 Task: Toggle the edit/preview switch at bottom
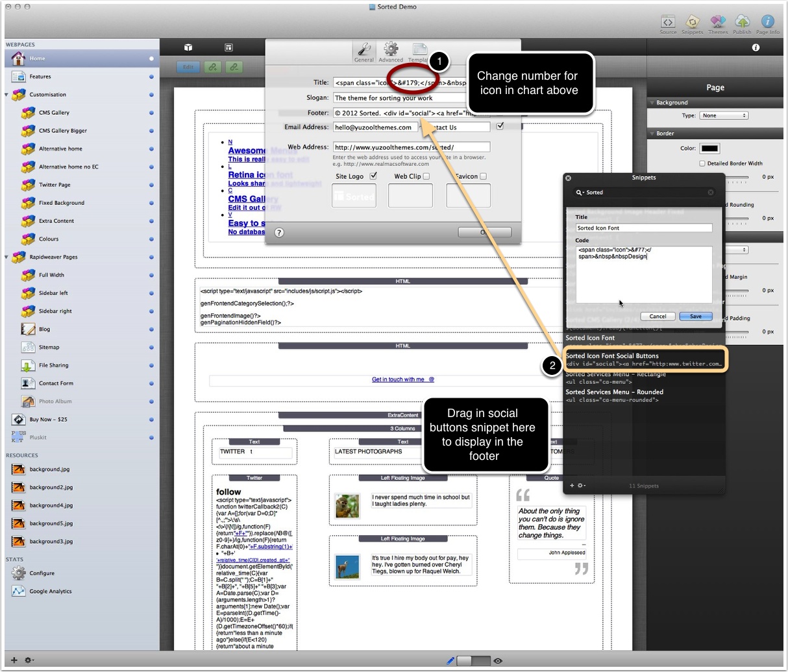coord(473,661)
